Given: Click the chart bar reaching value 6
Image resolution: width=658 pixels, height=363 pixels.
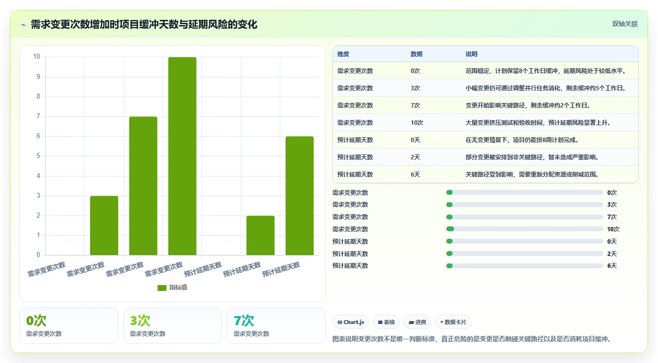Looking at the screenshot, I should point(299,196).
